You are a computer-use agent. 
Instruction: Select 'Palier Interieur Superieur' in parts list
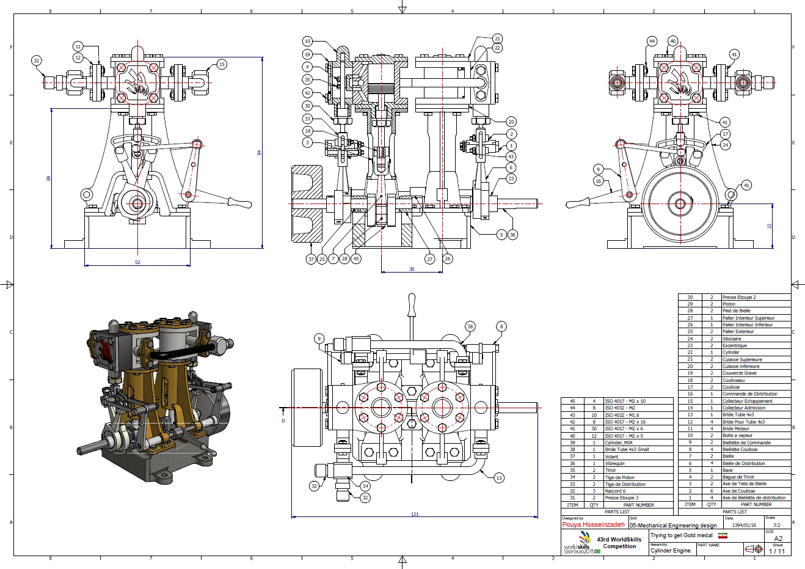(x=735, y=318)
